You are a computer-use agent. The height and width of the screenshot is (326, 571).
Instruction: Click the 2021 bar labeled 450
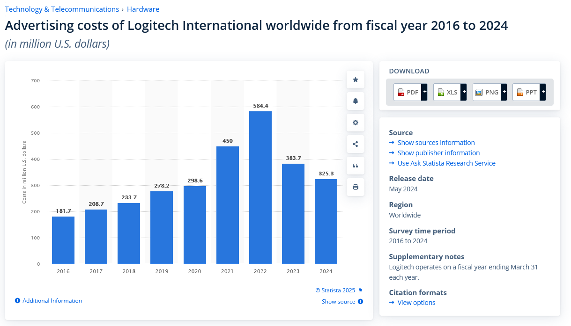pyautogui.click(x=228, y=205)
